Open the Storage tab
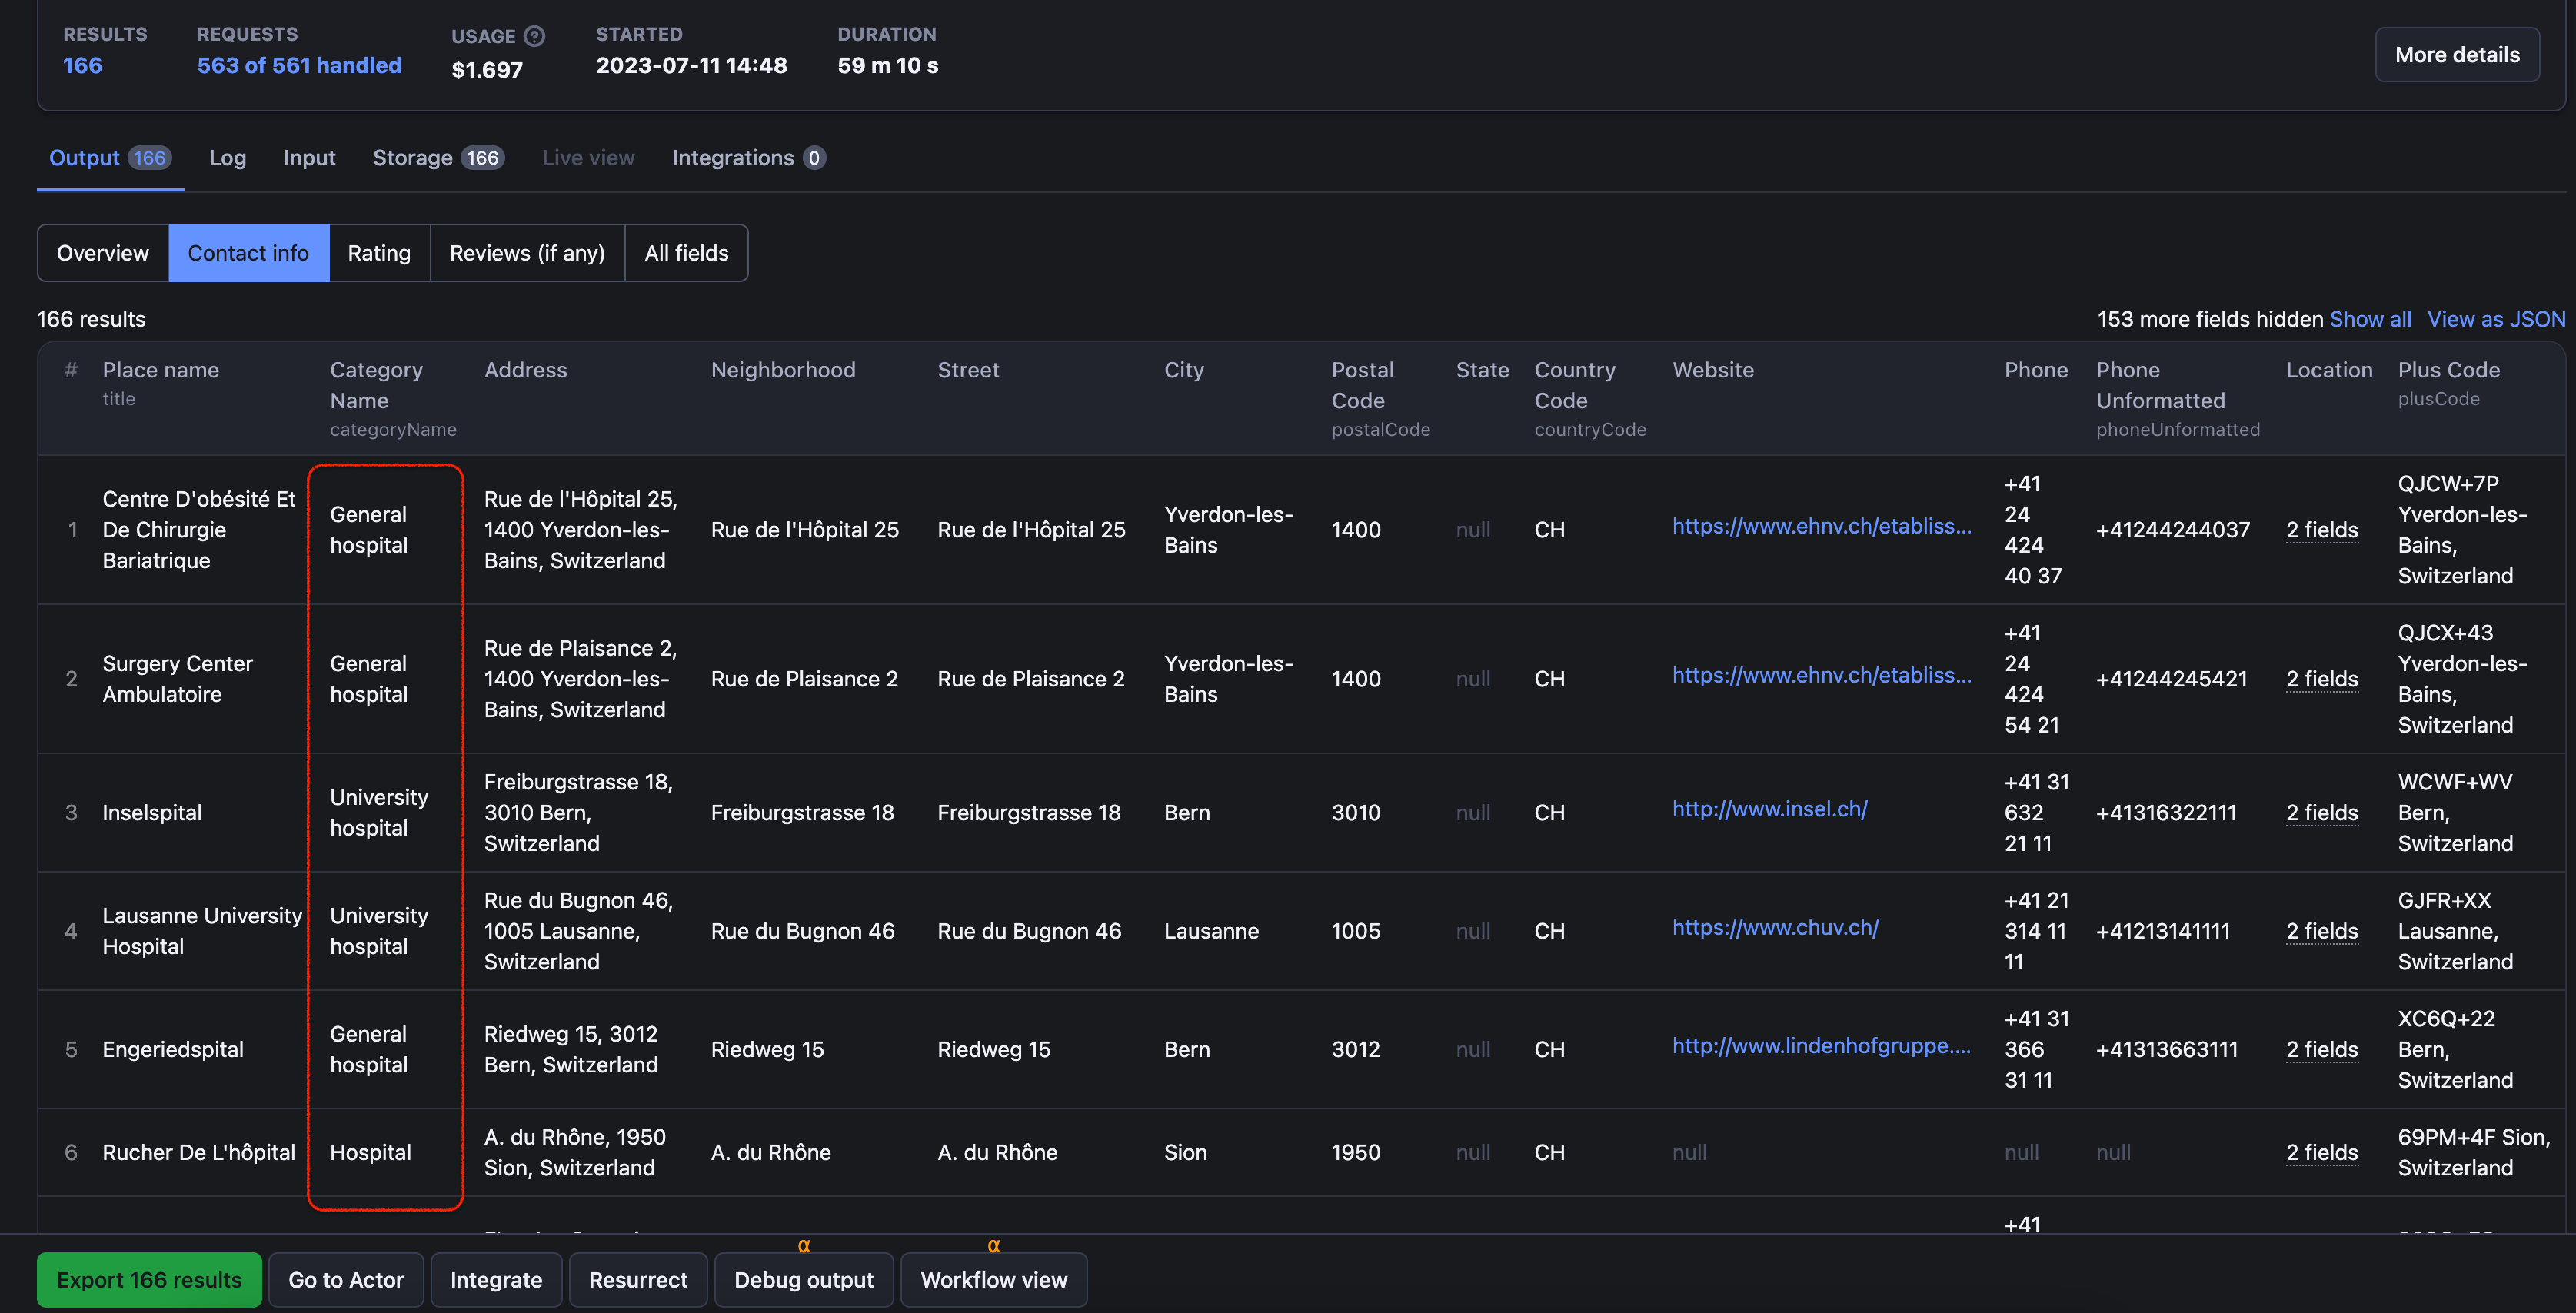 [x=438, y=158]
